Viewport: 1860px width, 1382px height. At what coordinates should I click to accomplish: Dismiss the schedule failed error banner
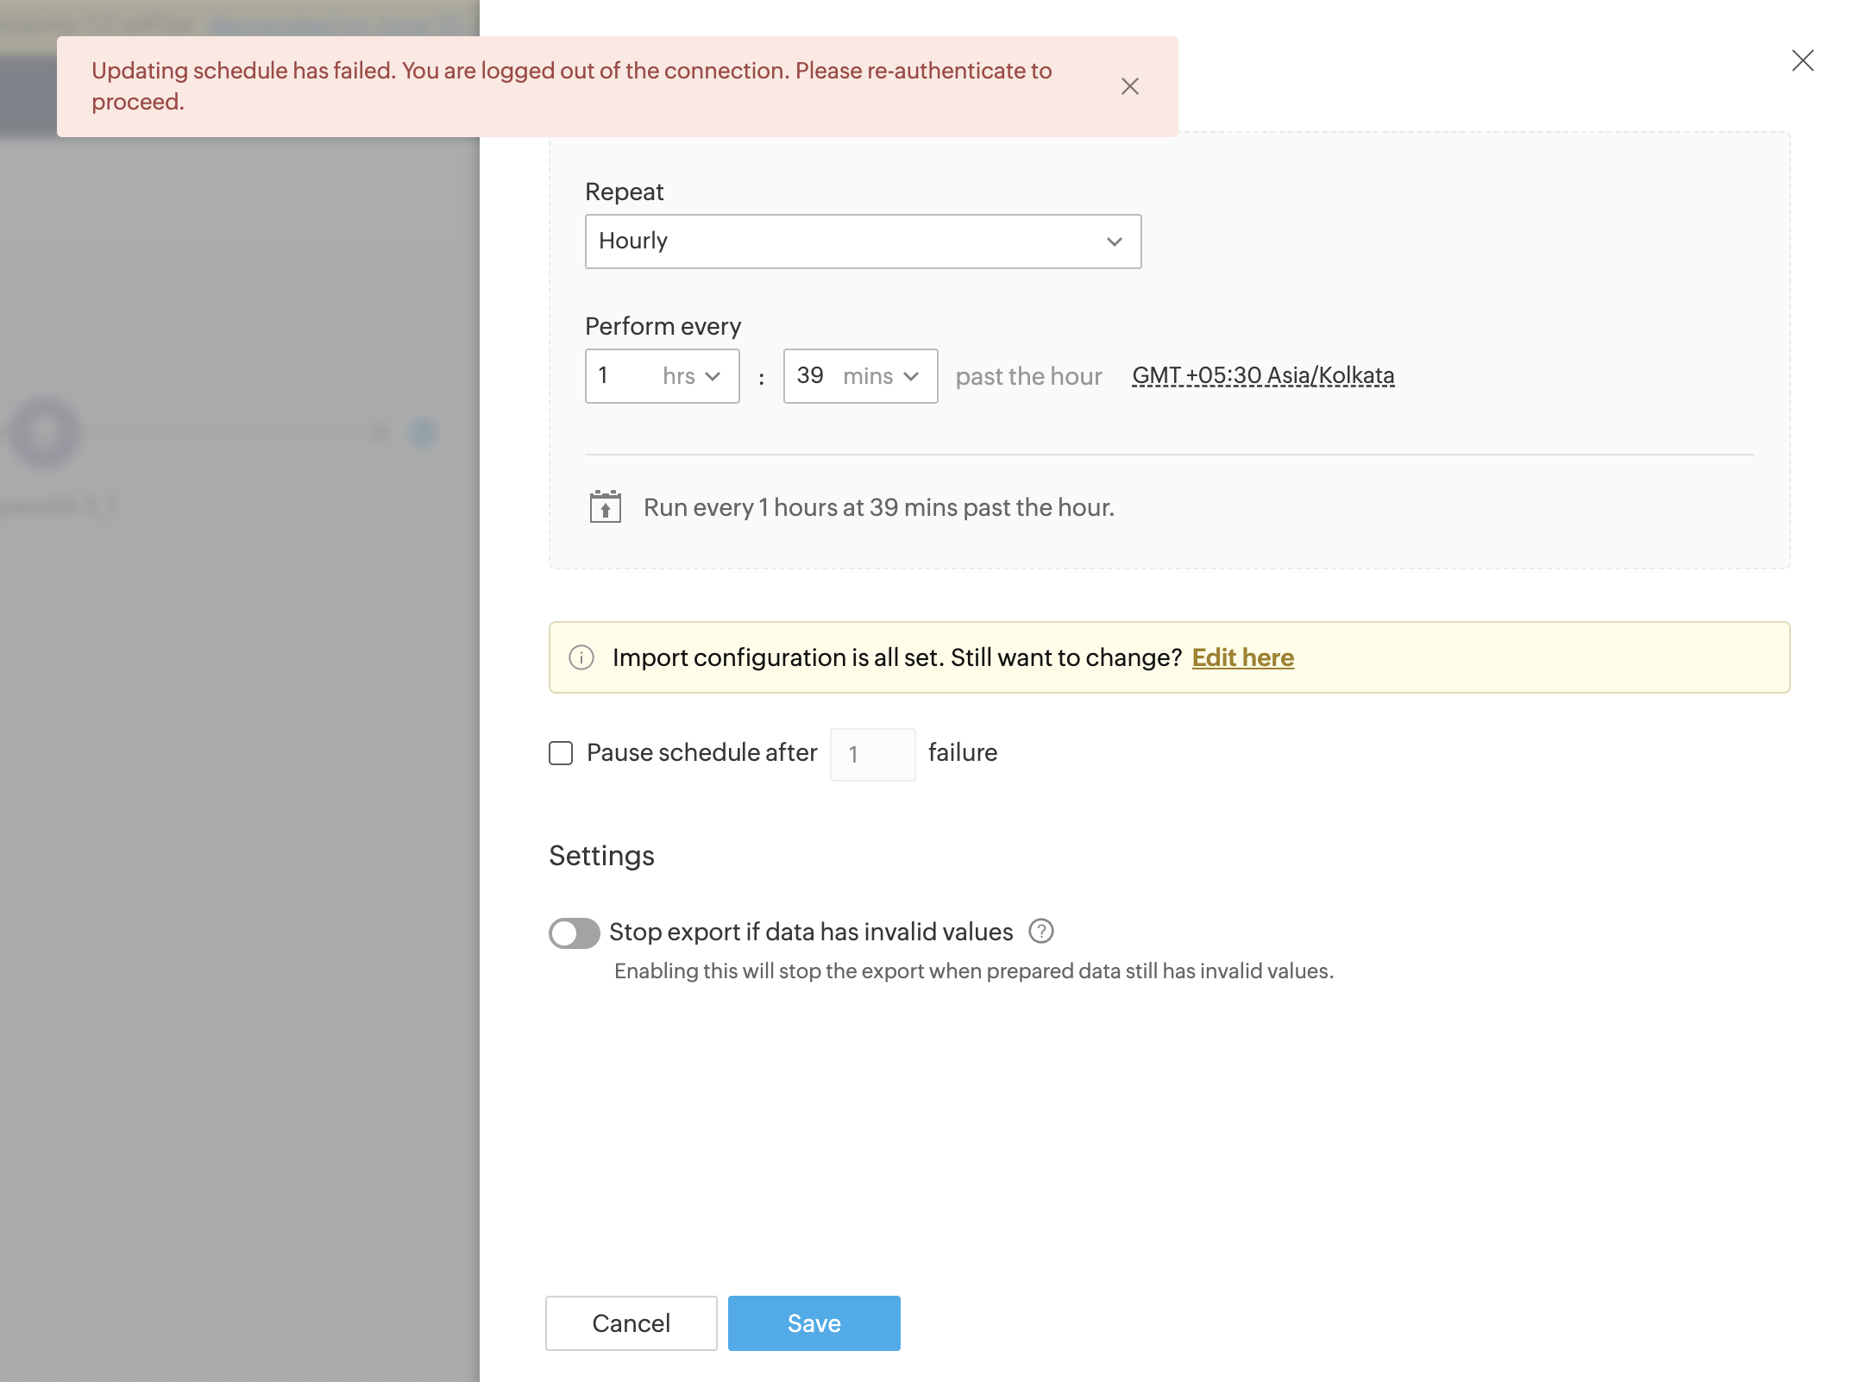pos(1129,86)
